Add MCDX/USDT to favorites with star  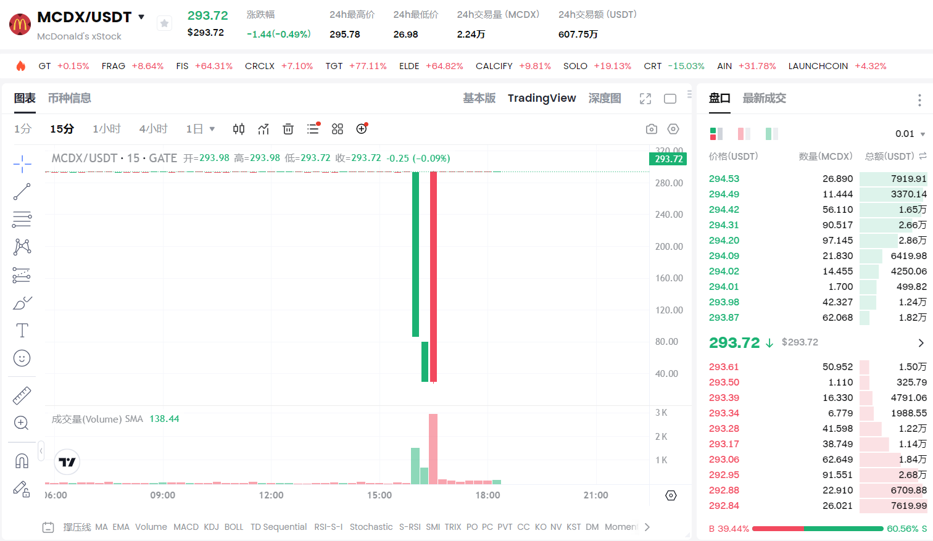[164, 23]
